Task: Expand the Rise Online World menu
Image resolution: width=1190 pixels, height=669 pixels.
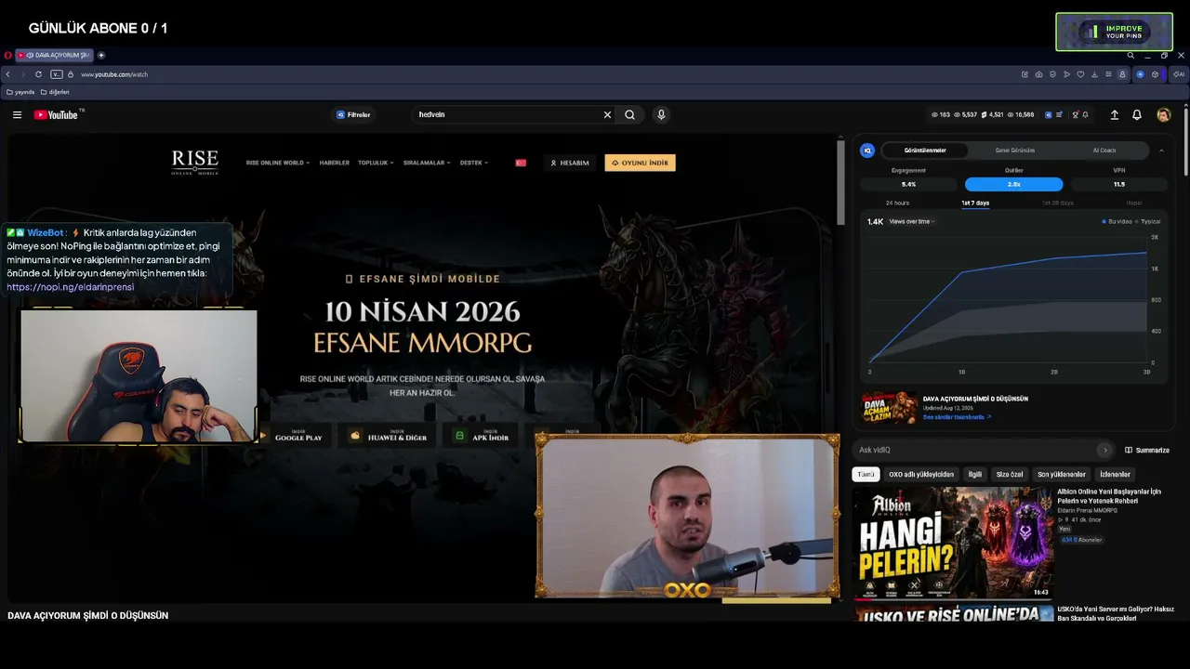Action: (x=278, y=163)
